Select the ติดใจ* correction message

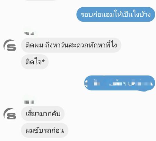(x=35, y=62)
